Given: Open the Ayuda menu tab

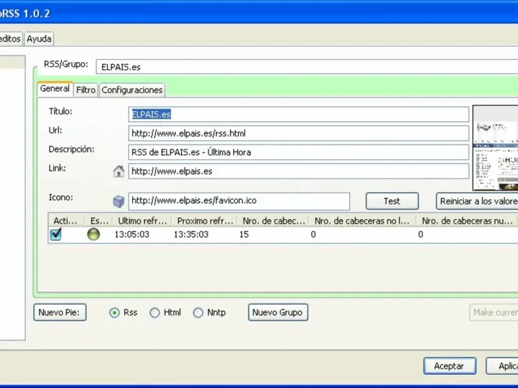Looking at the screenshot, I should click(39, 39).
